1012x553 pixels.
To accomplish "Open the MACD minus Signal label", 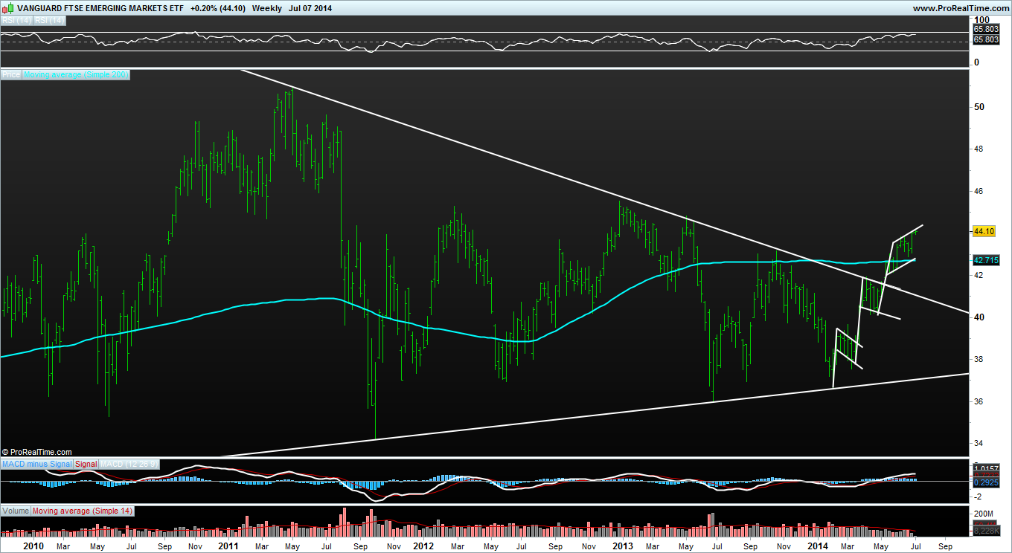I will coord(37,464).
